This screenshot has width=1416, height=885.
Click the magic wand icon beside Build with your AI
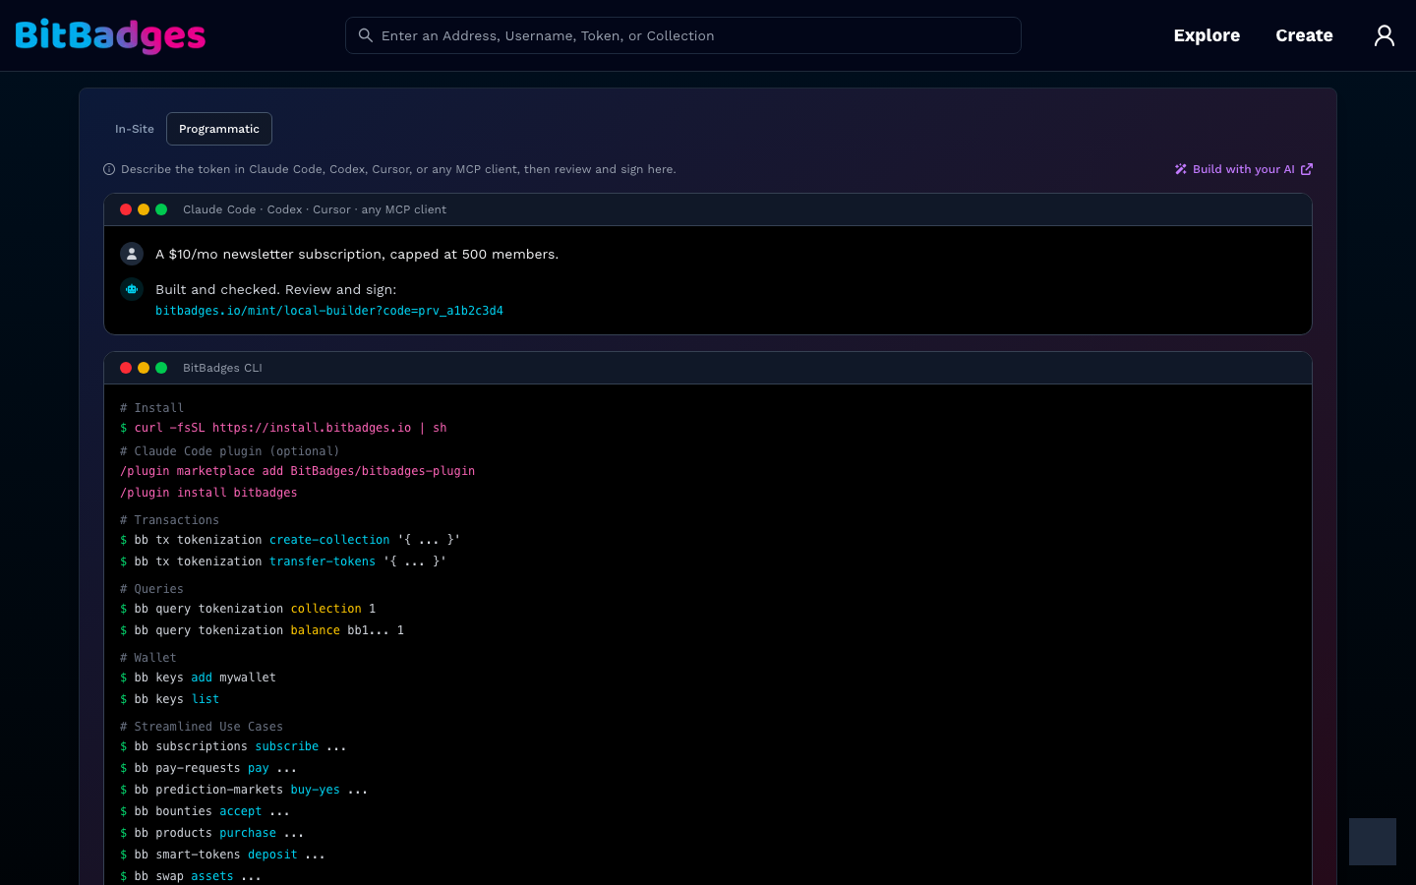click(x=1181, y=169)
